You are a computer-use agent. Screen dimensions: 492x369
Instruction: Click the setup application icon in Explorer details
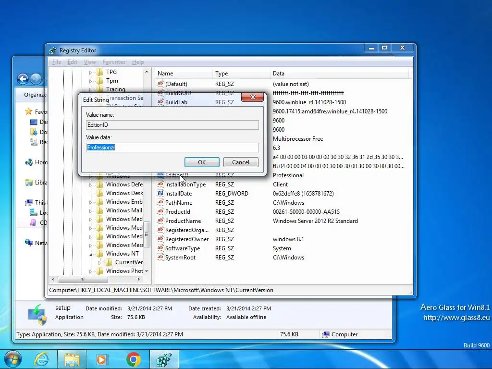click(x=37, y=314)
